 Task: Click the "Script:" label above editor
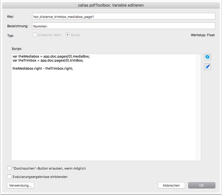click(17, 49)
